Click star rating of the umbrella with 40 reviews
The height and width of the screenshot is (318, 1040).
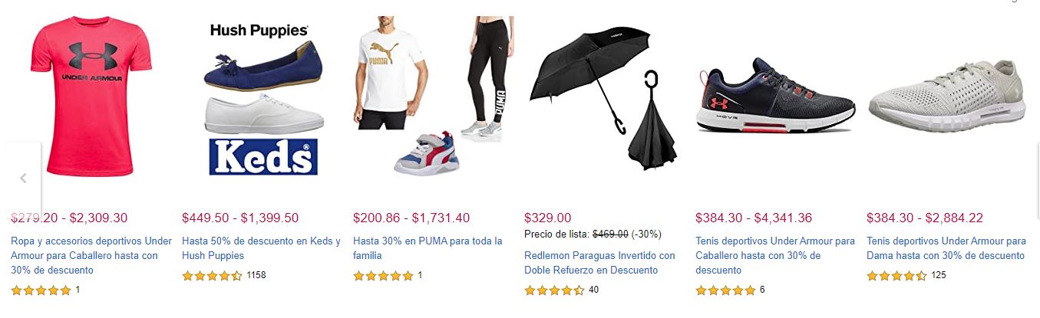[554, 290]
